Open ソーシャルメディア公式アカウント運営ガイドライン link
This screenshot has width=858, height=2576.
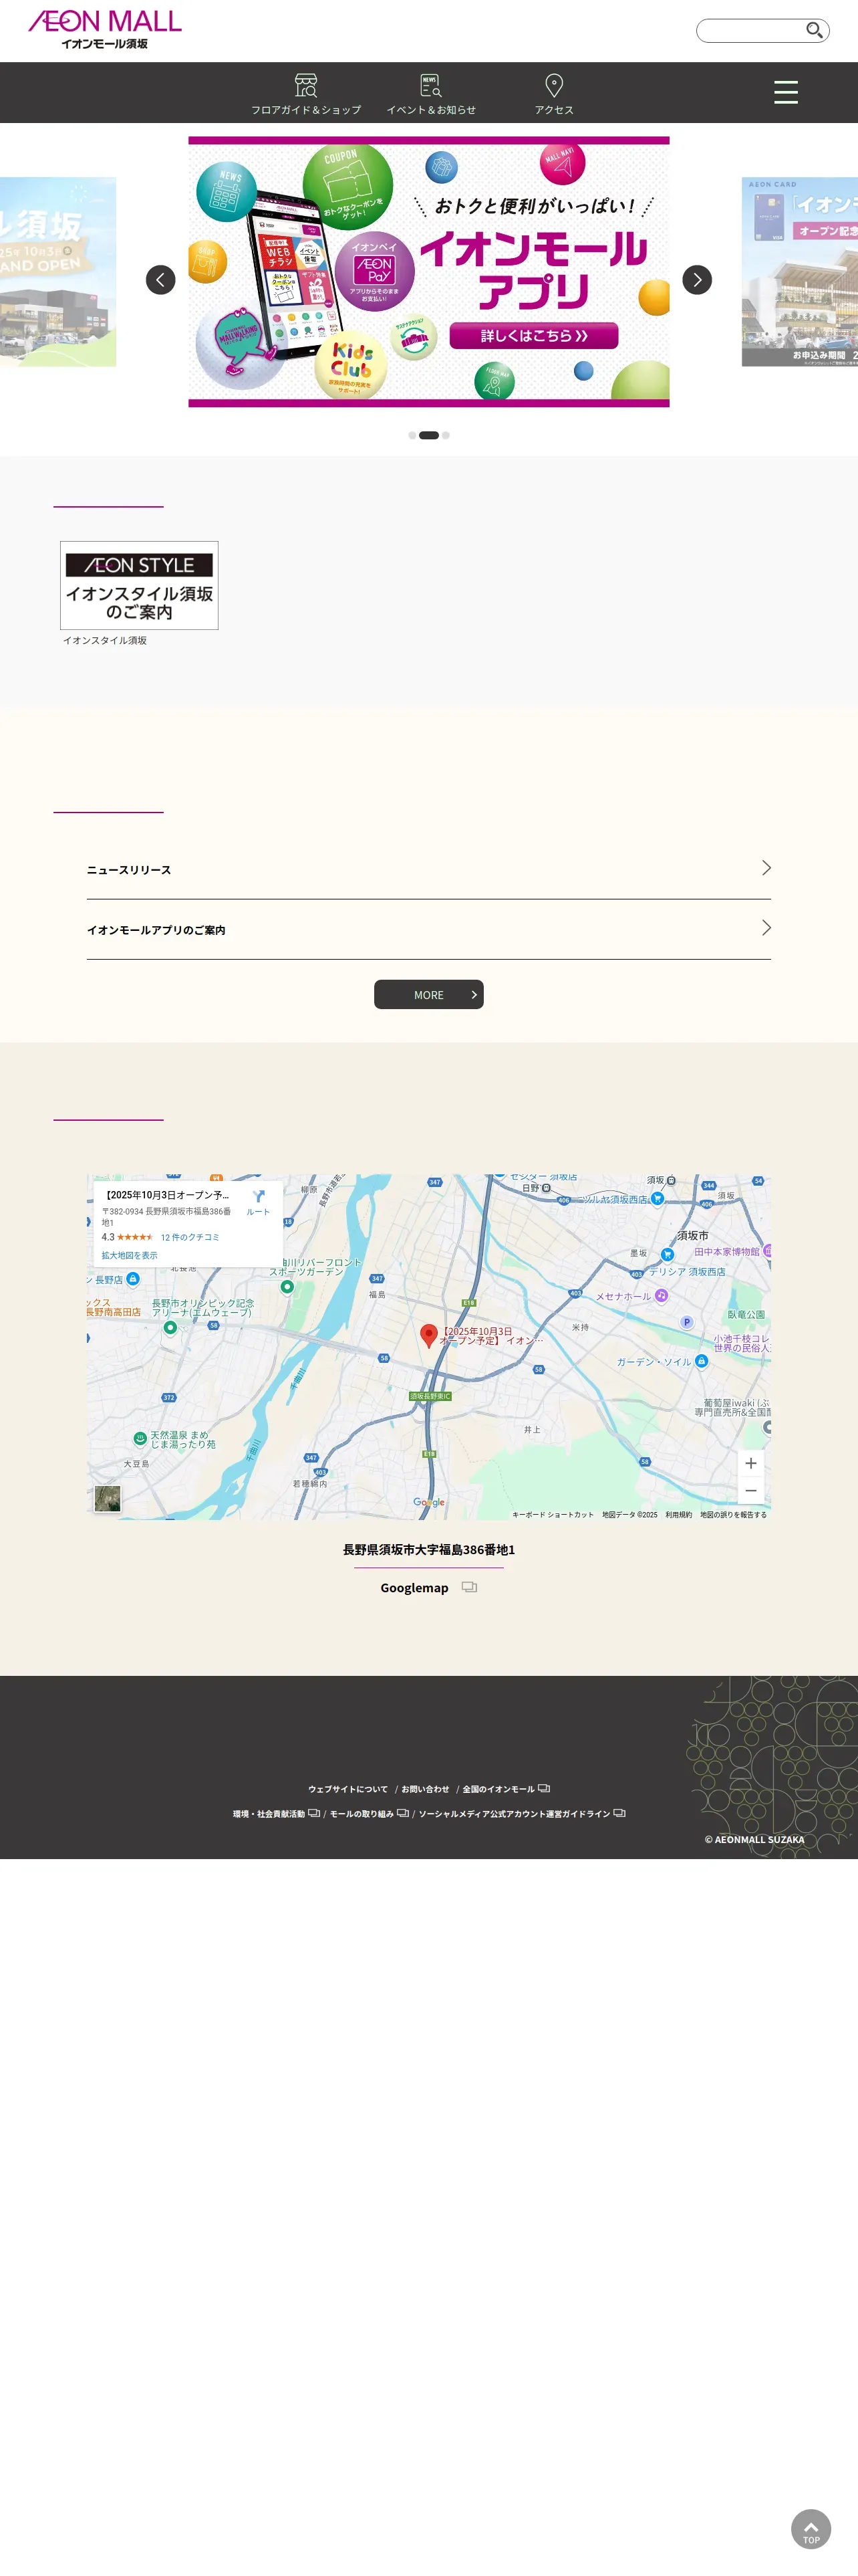(x=521, y=1813)
